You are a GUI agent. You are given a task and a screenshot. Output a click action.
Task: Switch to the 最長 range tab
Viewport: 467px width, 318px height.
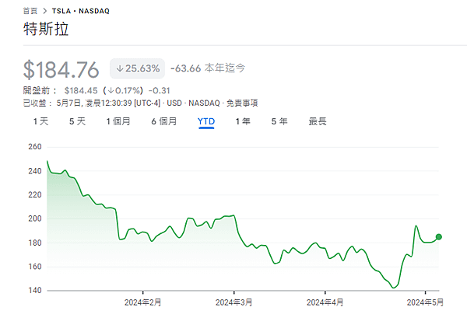point(318,121)
